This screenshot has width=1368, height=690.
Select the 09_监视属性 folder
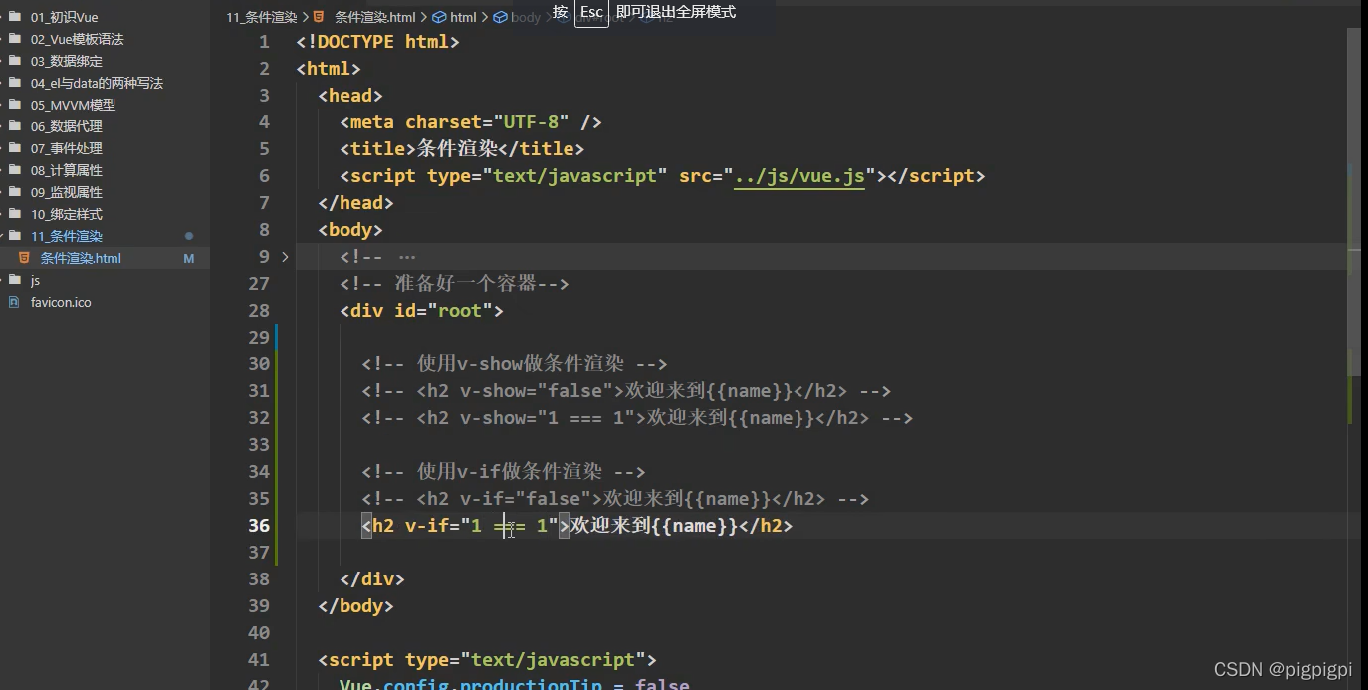(x=66, y=192)
